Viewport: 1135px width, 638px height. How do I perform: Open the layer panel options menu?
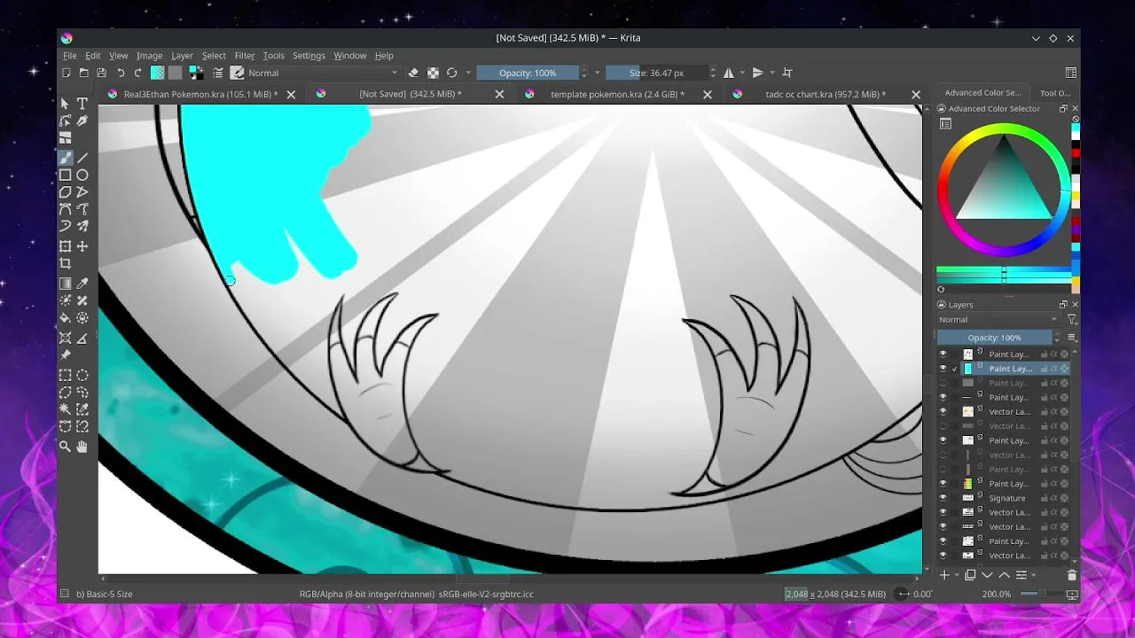coord(1072,338)
